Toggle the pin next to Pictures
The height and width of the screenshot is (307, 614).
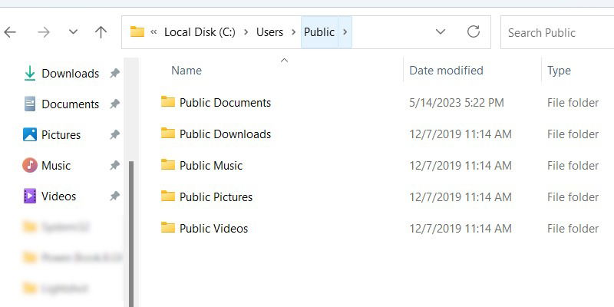tap(114, 135)
